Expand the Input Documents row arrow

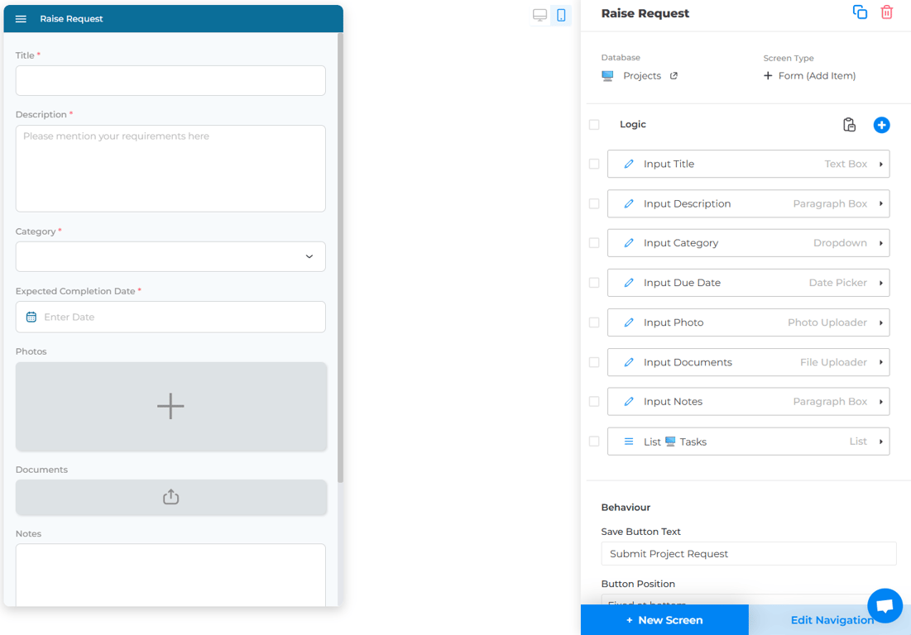tap(880, 362)
